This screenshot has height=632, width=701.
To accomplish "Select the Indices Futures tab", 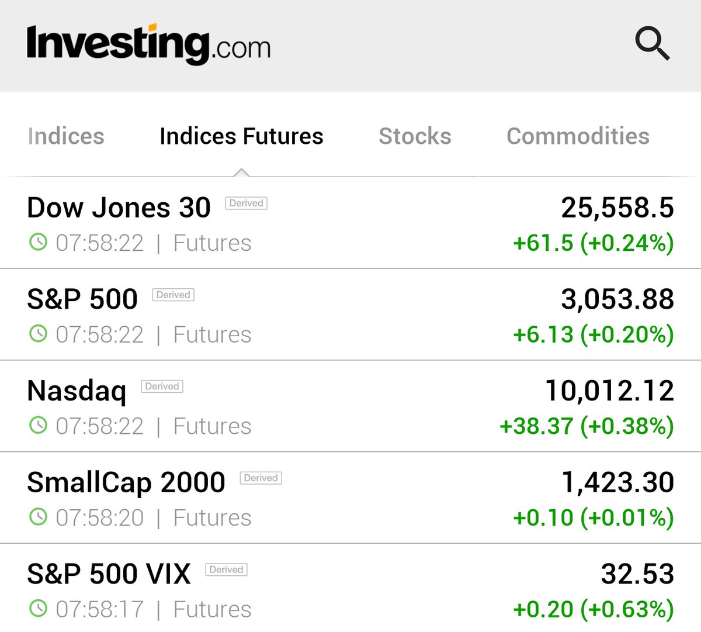I will pyautogui.click(x=241, y=136).
